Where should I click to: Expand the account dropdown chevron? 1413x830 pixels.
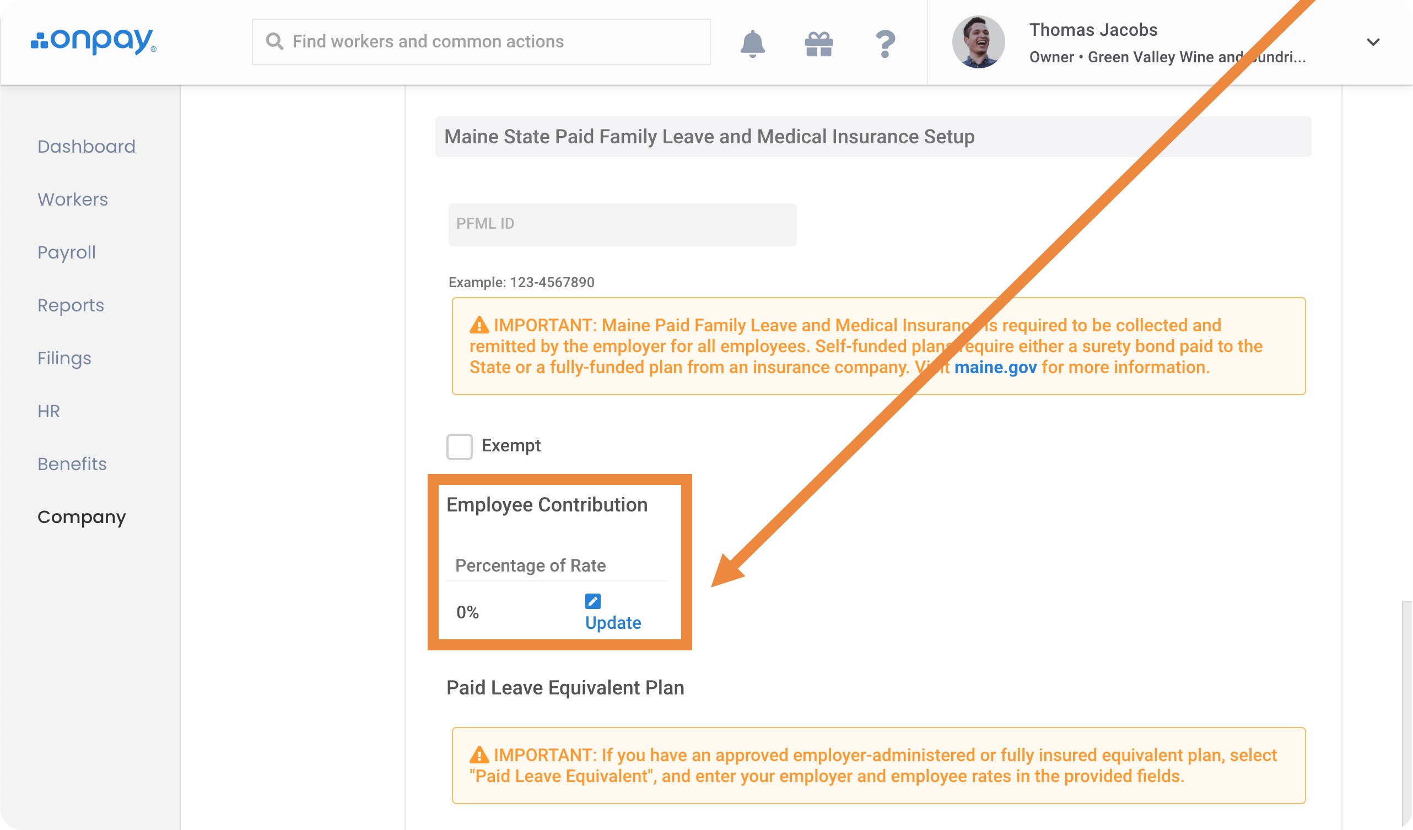1372,42
